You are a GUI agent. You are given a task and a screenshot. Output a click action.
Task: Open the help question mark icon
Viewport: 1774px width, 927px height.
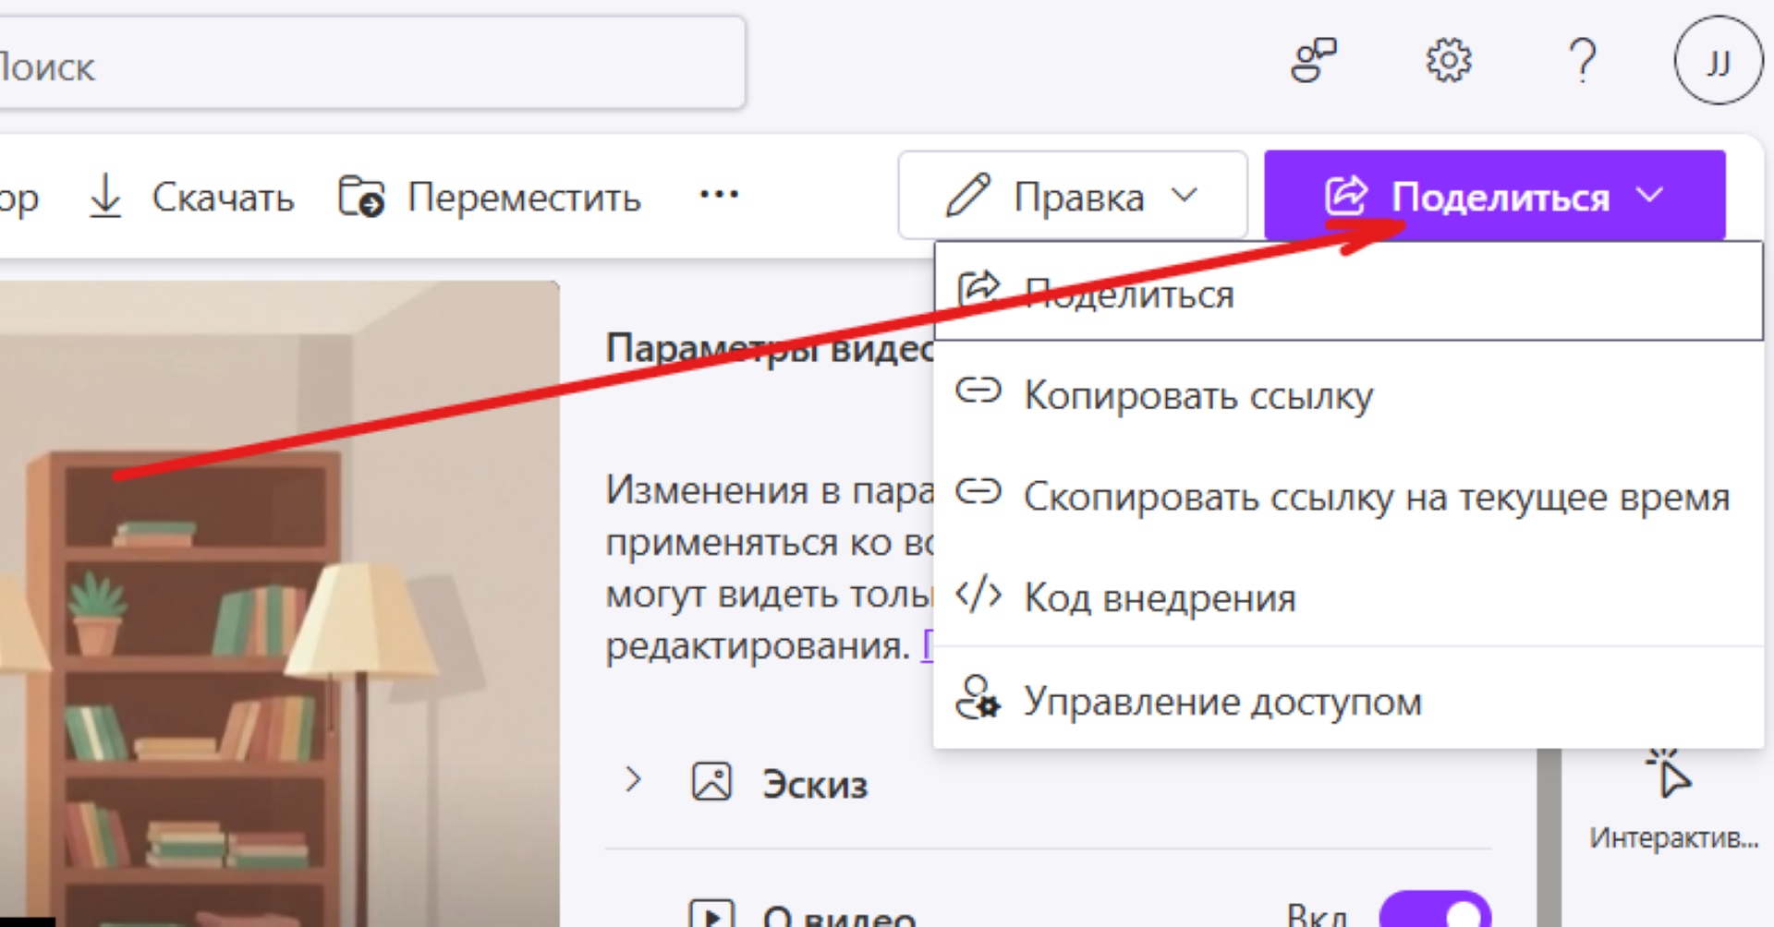(1583, 62)
